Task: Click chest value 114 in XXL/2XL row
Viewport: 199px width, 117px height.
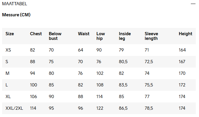Action: pyautogui.click(x=34, y=108)
